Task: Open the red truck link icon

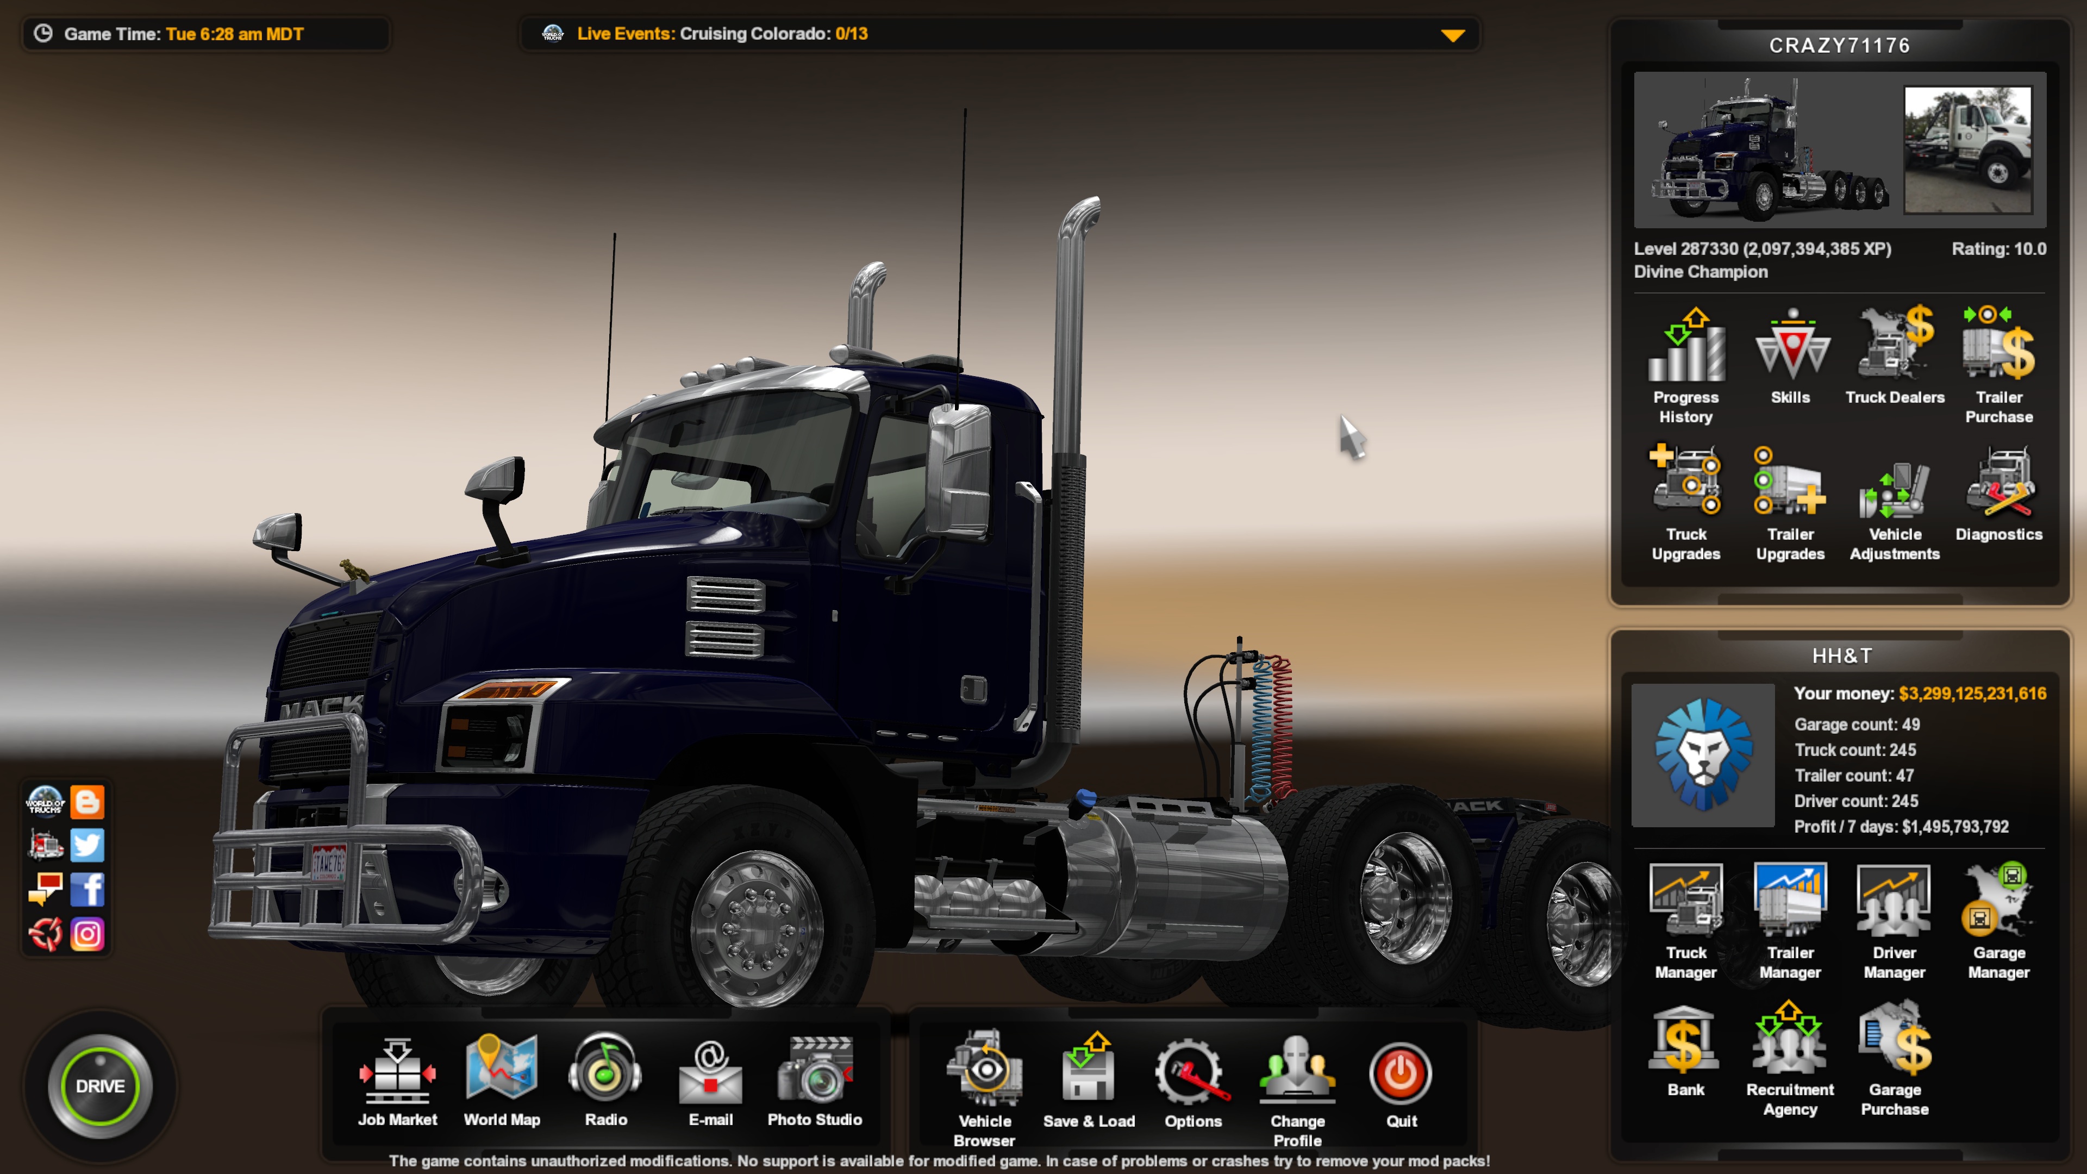Action: coord(45,845)
